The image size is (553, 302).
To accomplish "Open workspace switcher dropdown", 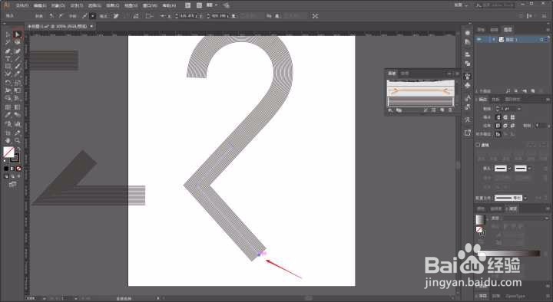I will 461,5.
